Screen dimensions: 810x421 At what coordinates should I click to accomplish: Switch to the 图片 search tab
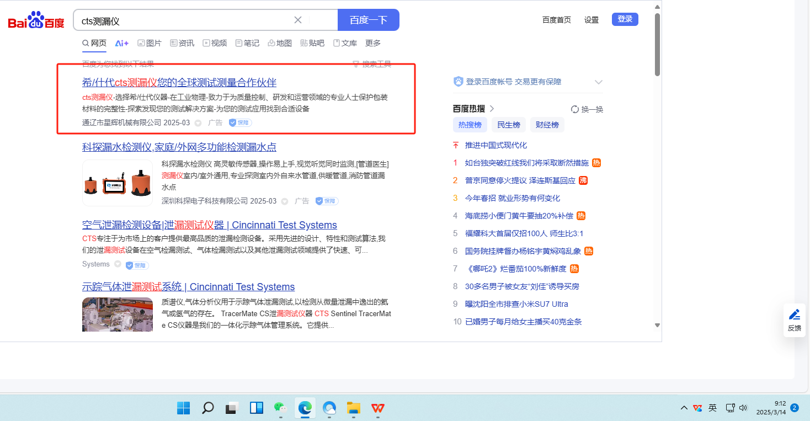pos(150,43)
